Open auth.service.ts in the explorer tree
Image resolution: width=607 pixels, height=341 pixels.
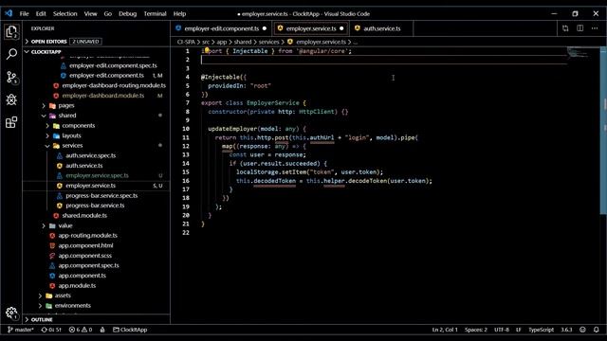pos(84,166)
